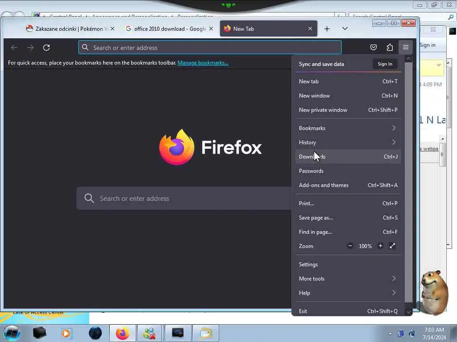Screen dimensions: 457x342
Task: Open the black box taskbar app
Action: pyautogui.click(x=39, y=333)
